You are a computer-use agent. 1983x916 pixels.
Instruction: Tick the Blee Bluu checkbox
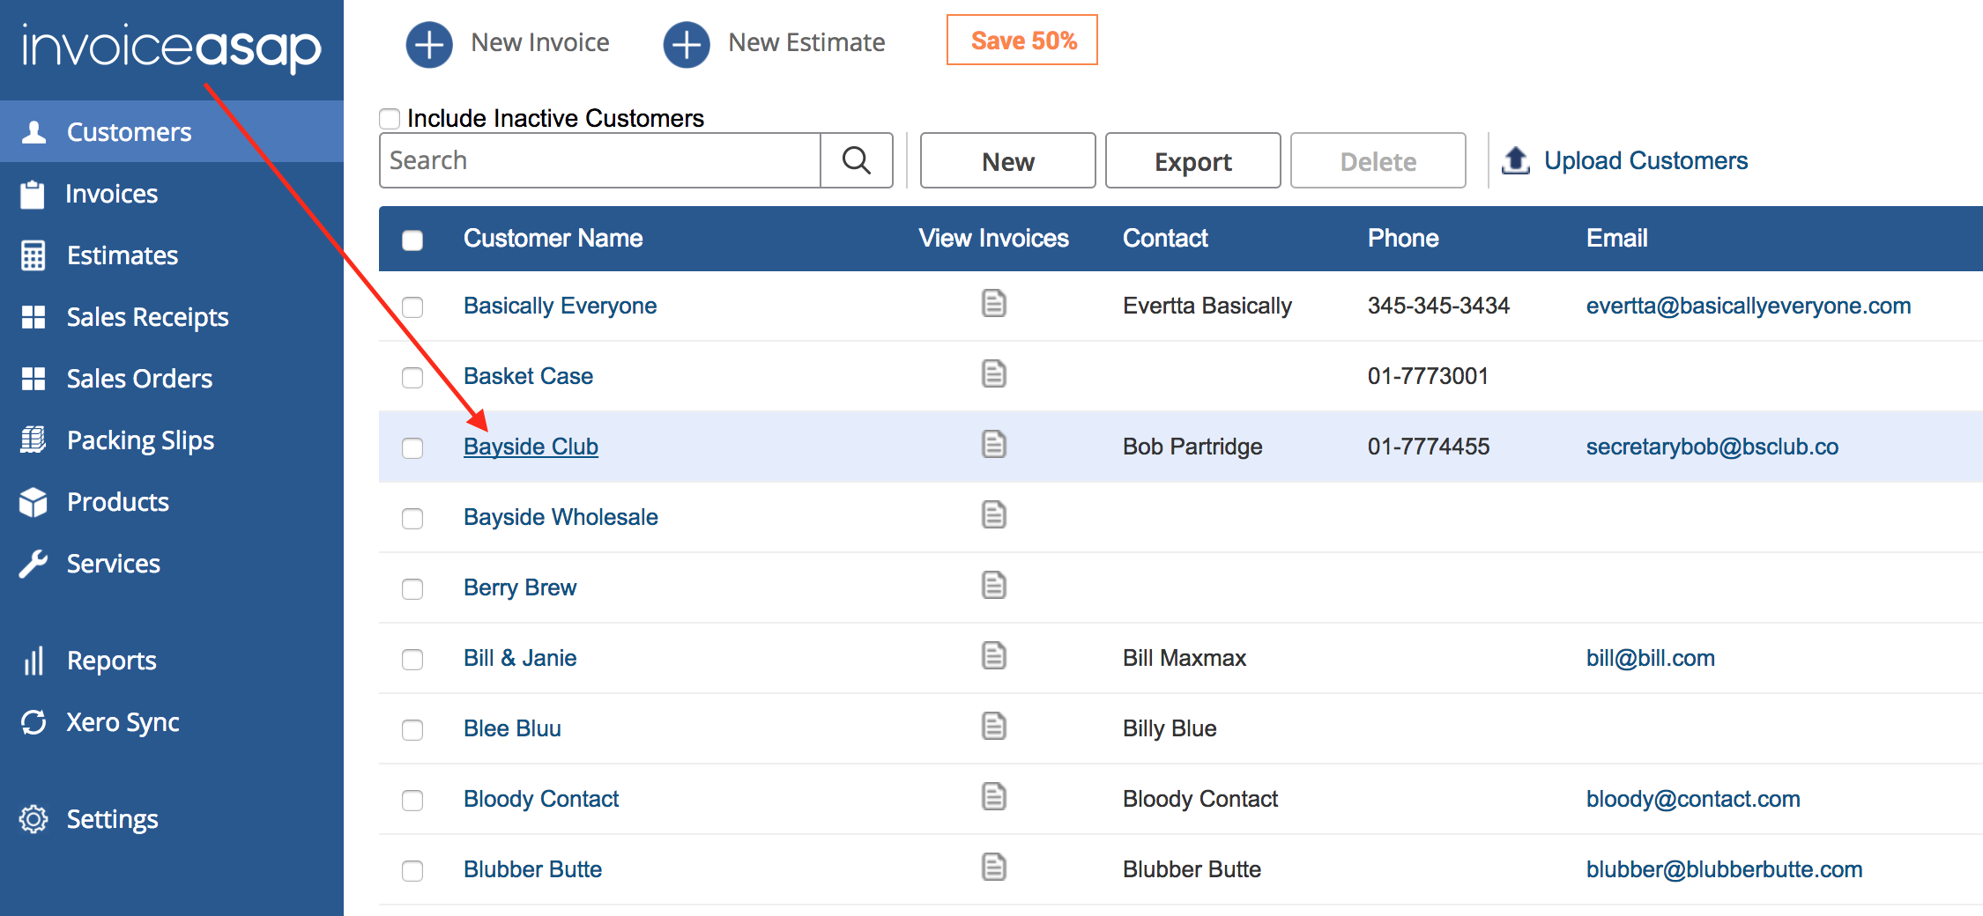coord(412,729)
